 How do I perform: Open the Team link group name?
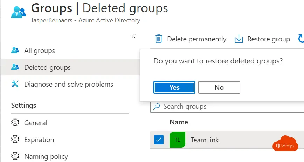(x=205, y=140)
